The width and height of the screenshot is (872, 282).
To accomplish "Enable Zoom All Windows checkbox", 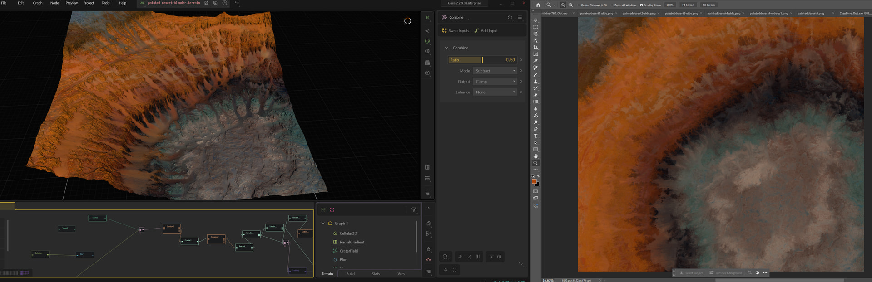I will click(x=612, y=5).
